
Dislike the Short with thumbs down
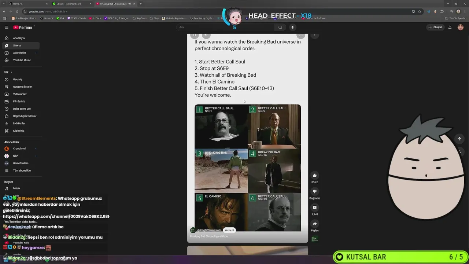coord(315,191)
